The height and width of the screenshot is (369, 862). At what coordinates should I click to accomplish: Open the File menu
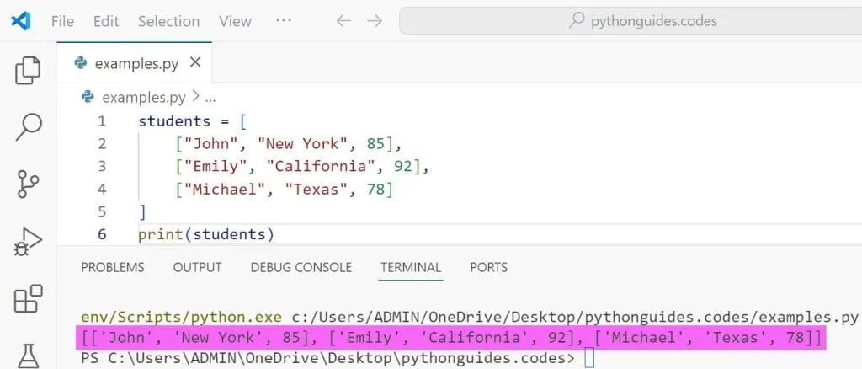[62, 21]
